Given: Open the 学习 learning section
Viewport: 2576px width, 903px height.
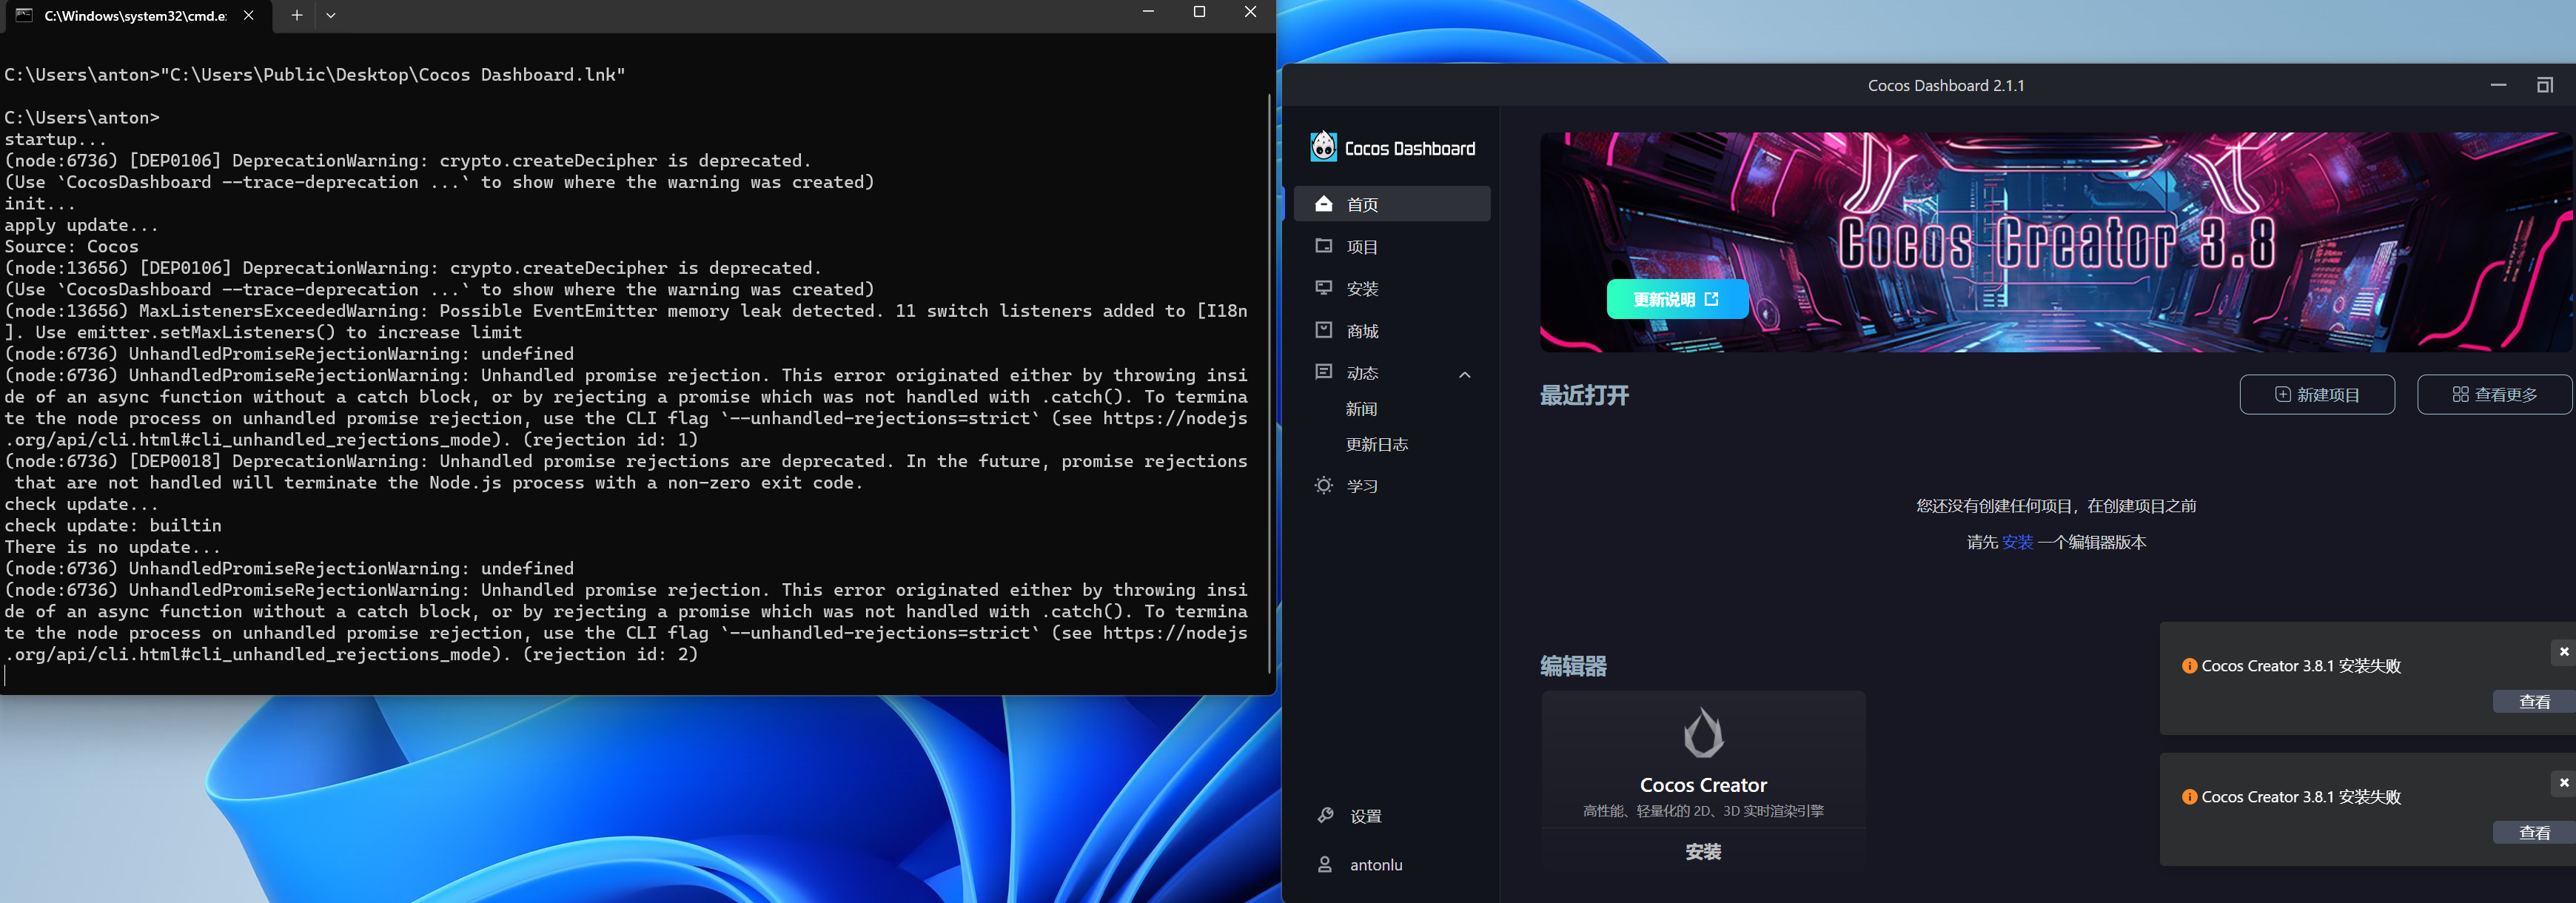Looking at the screenshot, I should pyautogui.click(x=1361, y=486).
